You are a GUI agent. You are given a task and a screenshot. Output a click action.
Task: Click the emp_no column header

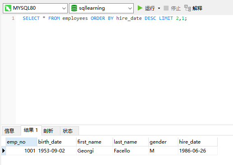[x=21, y=142]
